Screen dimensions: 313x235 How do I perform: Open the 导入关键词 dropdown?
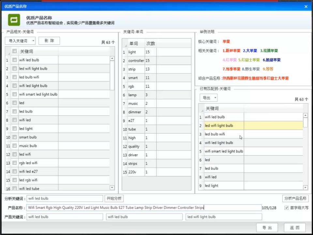click(20, 41)
